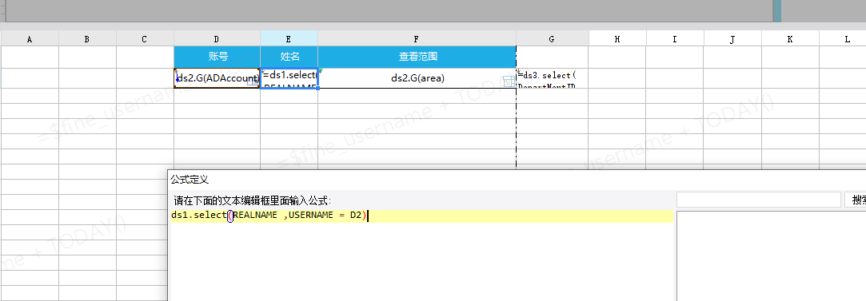
Task: Select column header A
Action: coord(30,39)
